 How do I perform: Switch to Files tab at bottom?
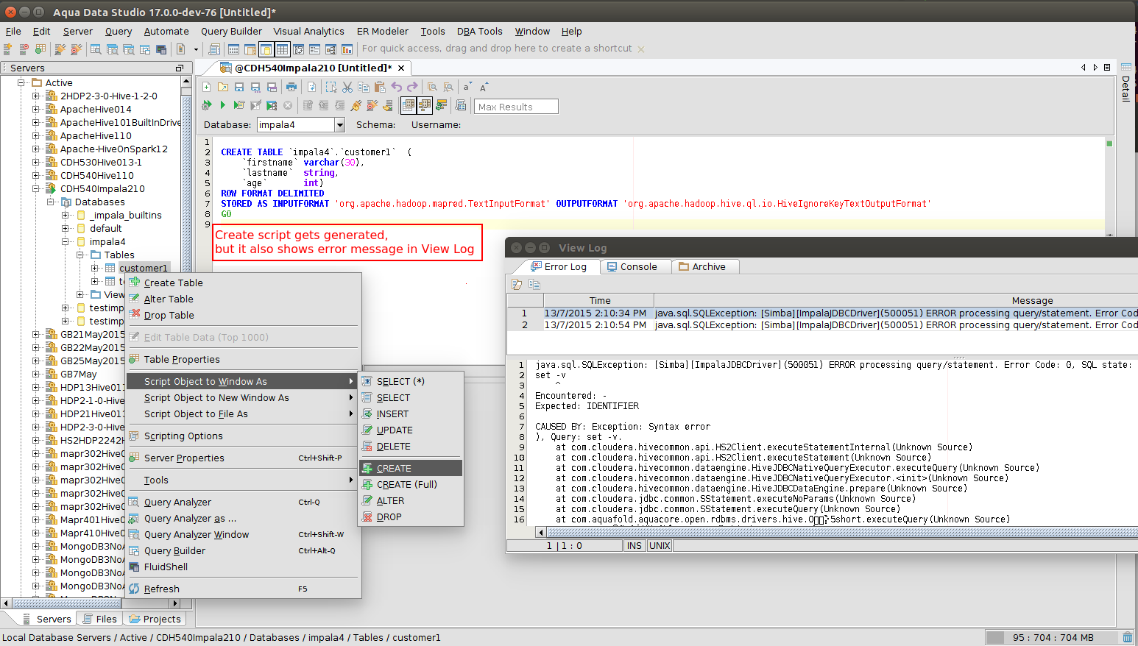[x=99, y=619]
